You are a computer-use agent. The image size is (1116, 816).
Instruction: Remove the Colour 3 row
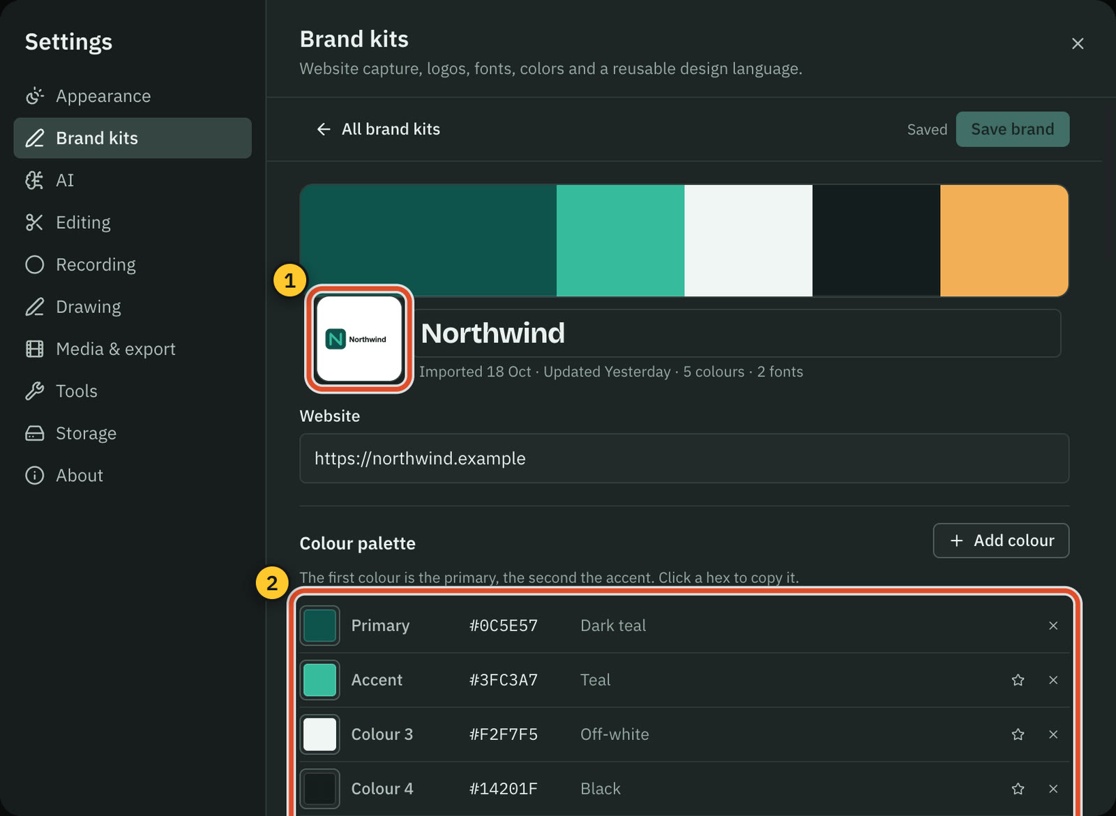pos(1053,734)
